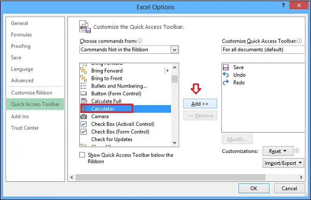Click the Calculate Full icon

(x=83, y=101)
